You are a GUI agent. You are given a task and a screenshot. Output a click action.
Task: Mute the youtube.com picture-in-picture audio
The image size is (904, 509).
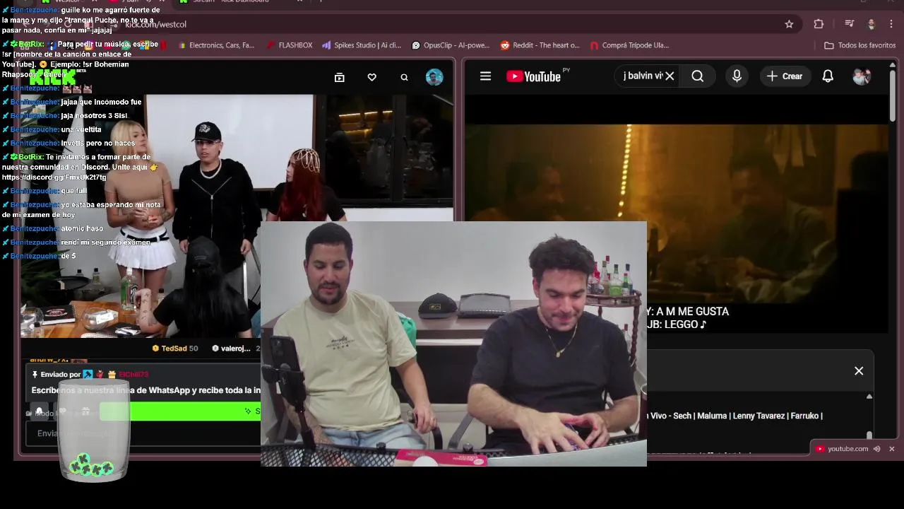coord(877,449)
